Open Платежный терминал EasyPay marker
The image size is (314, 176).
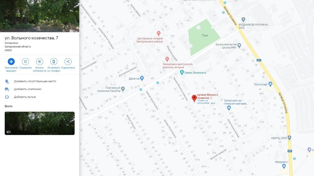click(123, 89)
